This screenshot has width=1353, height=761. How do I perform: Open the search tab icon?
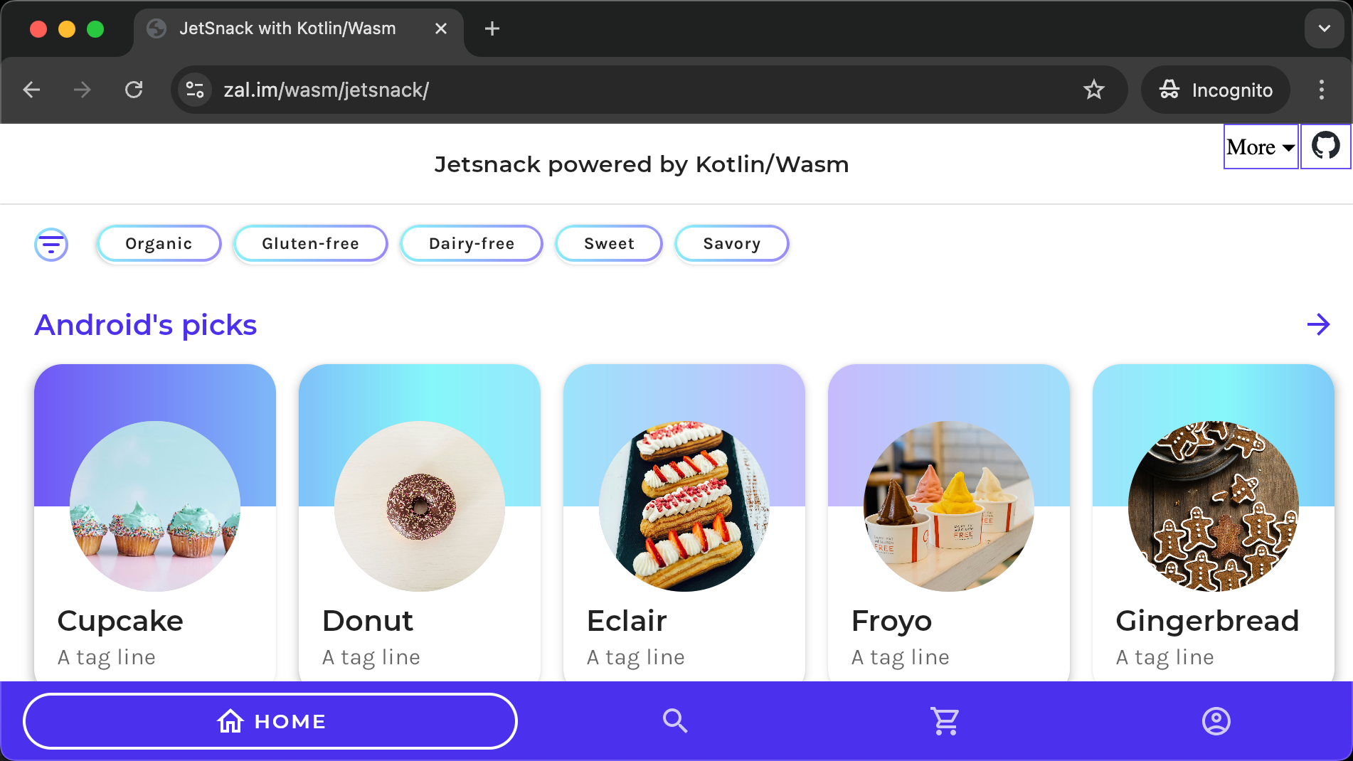point(675,721)
